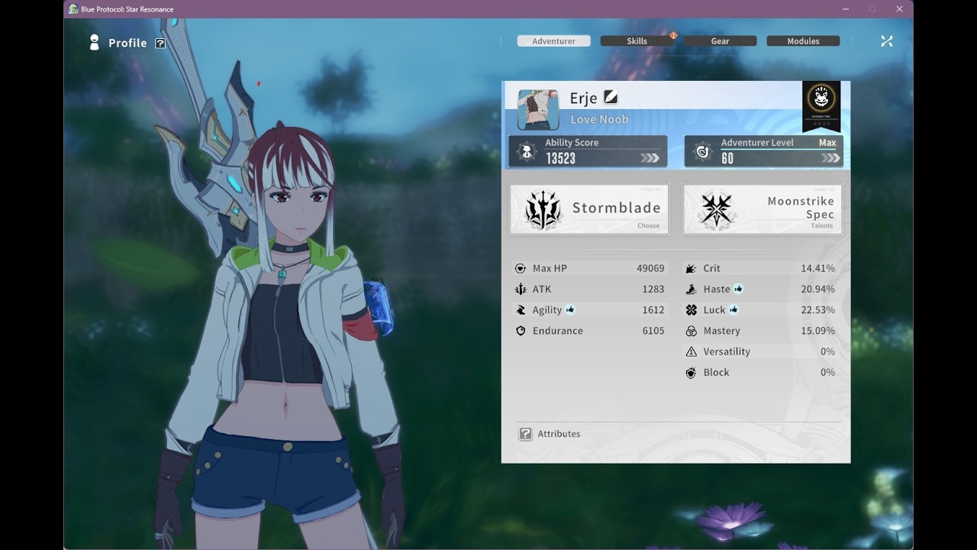Click the Haste value 20.94%
This screenshot has height=550, width=977.
(x=817, y=290)
